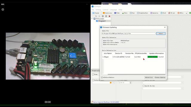Click the Update Information column header
The image size is (191, 107).
(156, 53)
